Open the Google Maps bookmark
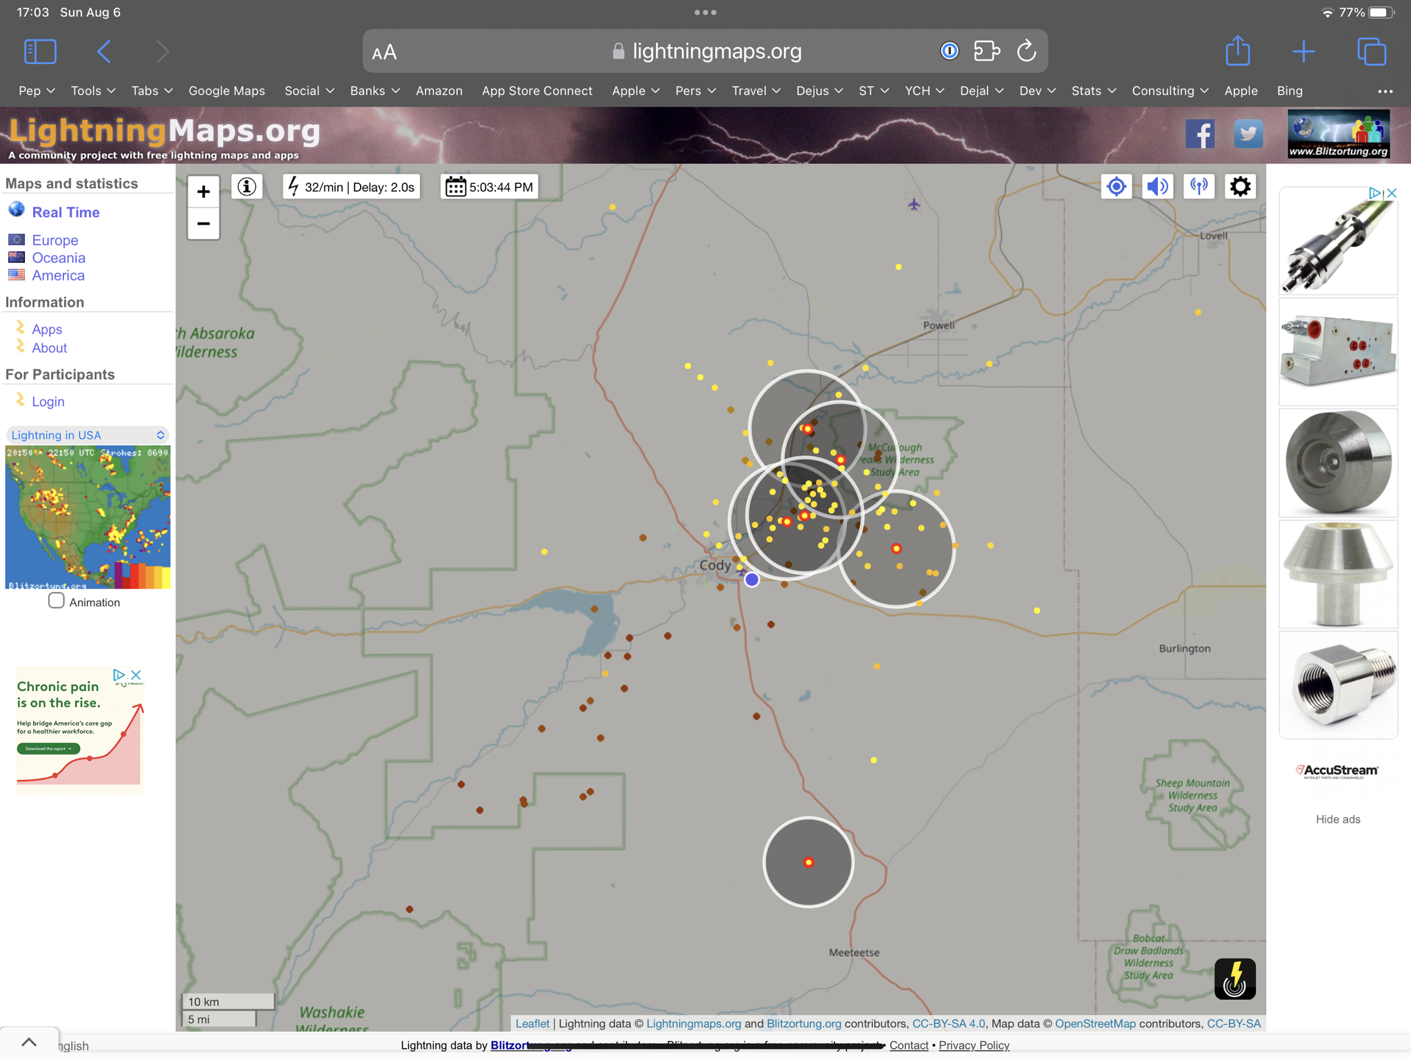The image size is (1411, 1057). [x=227, y=91]
